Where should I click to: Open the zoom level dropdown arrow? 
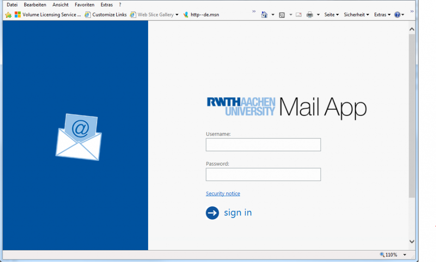[404, 255]
